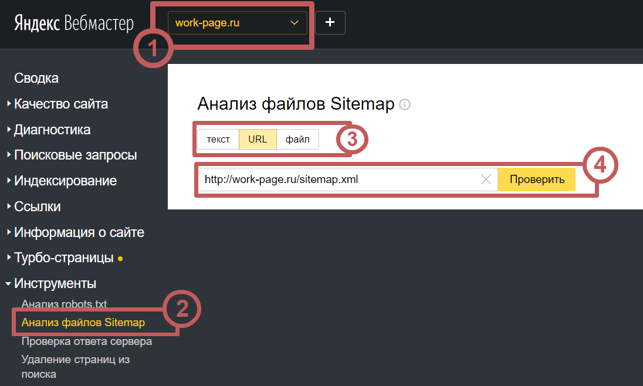Open Анализ robots.txt tool
643x386 pixels.
64,304
